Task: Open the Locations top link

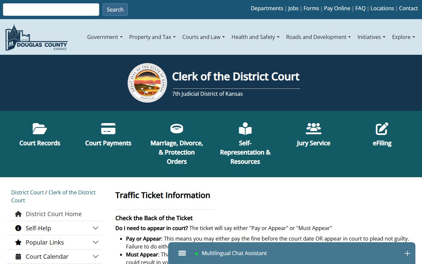Action: (x=382, y=8)
